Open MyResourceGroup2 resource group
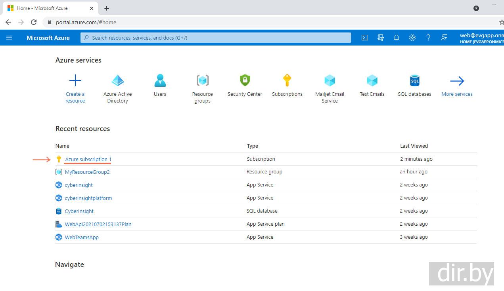The image size is (504, 291). click(87, 172)
